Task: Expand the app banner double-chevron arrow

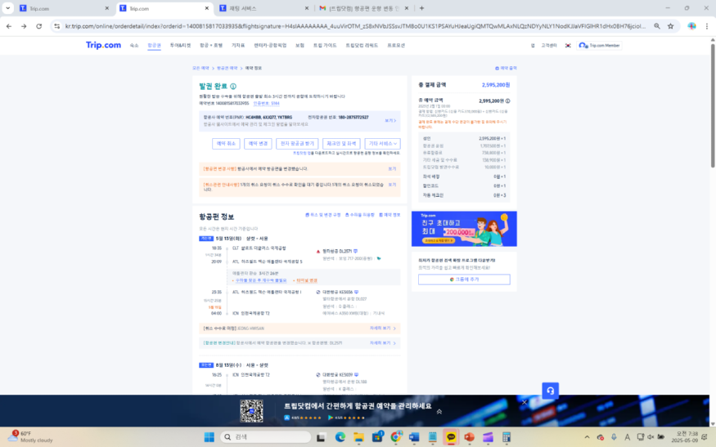Action: 439,411
